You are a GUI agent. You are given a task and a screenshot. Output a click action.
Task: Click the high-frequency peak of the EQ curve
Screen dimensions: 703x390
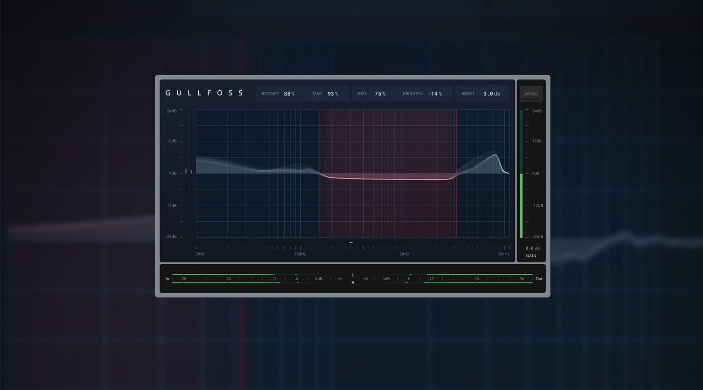click(x=496, y=156)
